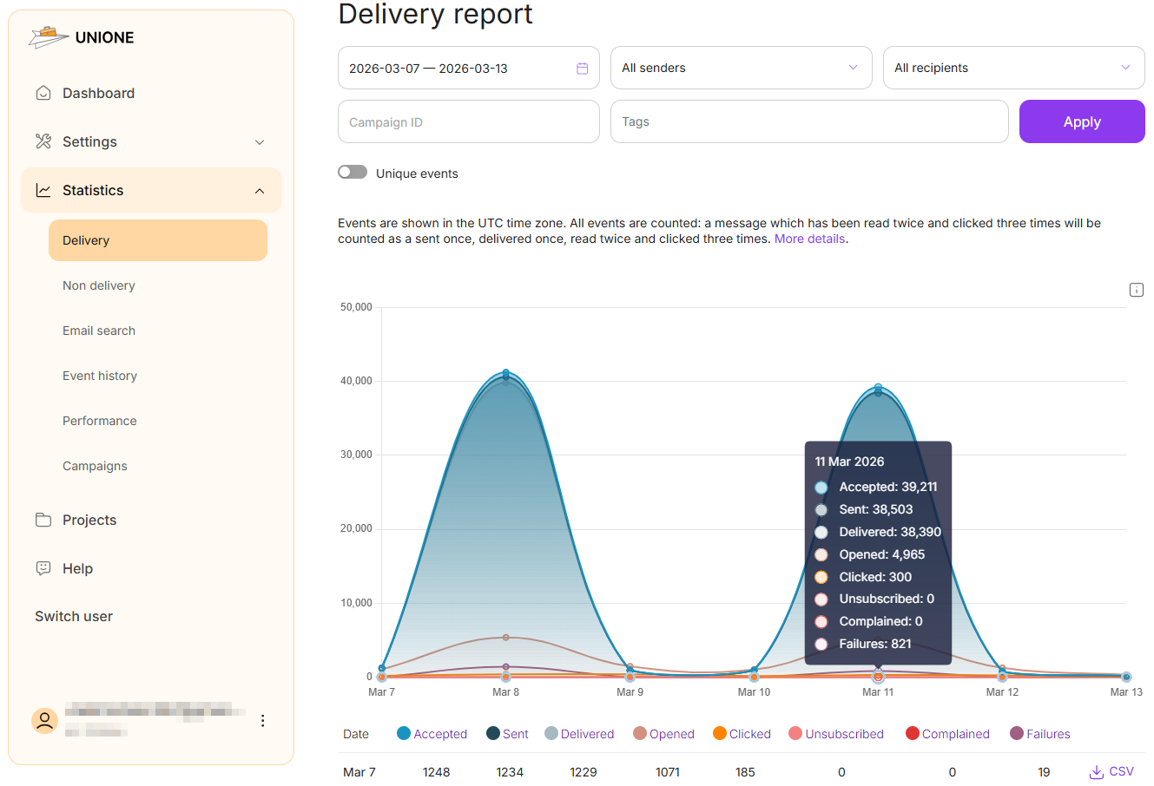Follow the More details link

pos(808,238)
